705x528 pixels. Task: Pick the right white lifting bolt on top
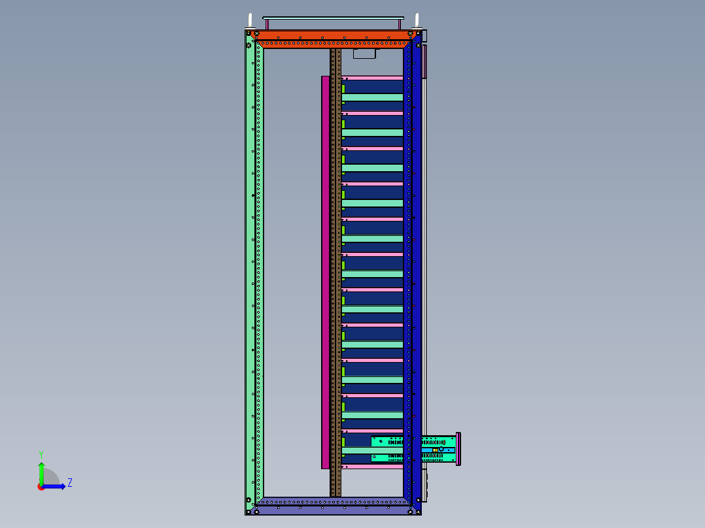pyautogui.click(x=417, y=21)
